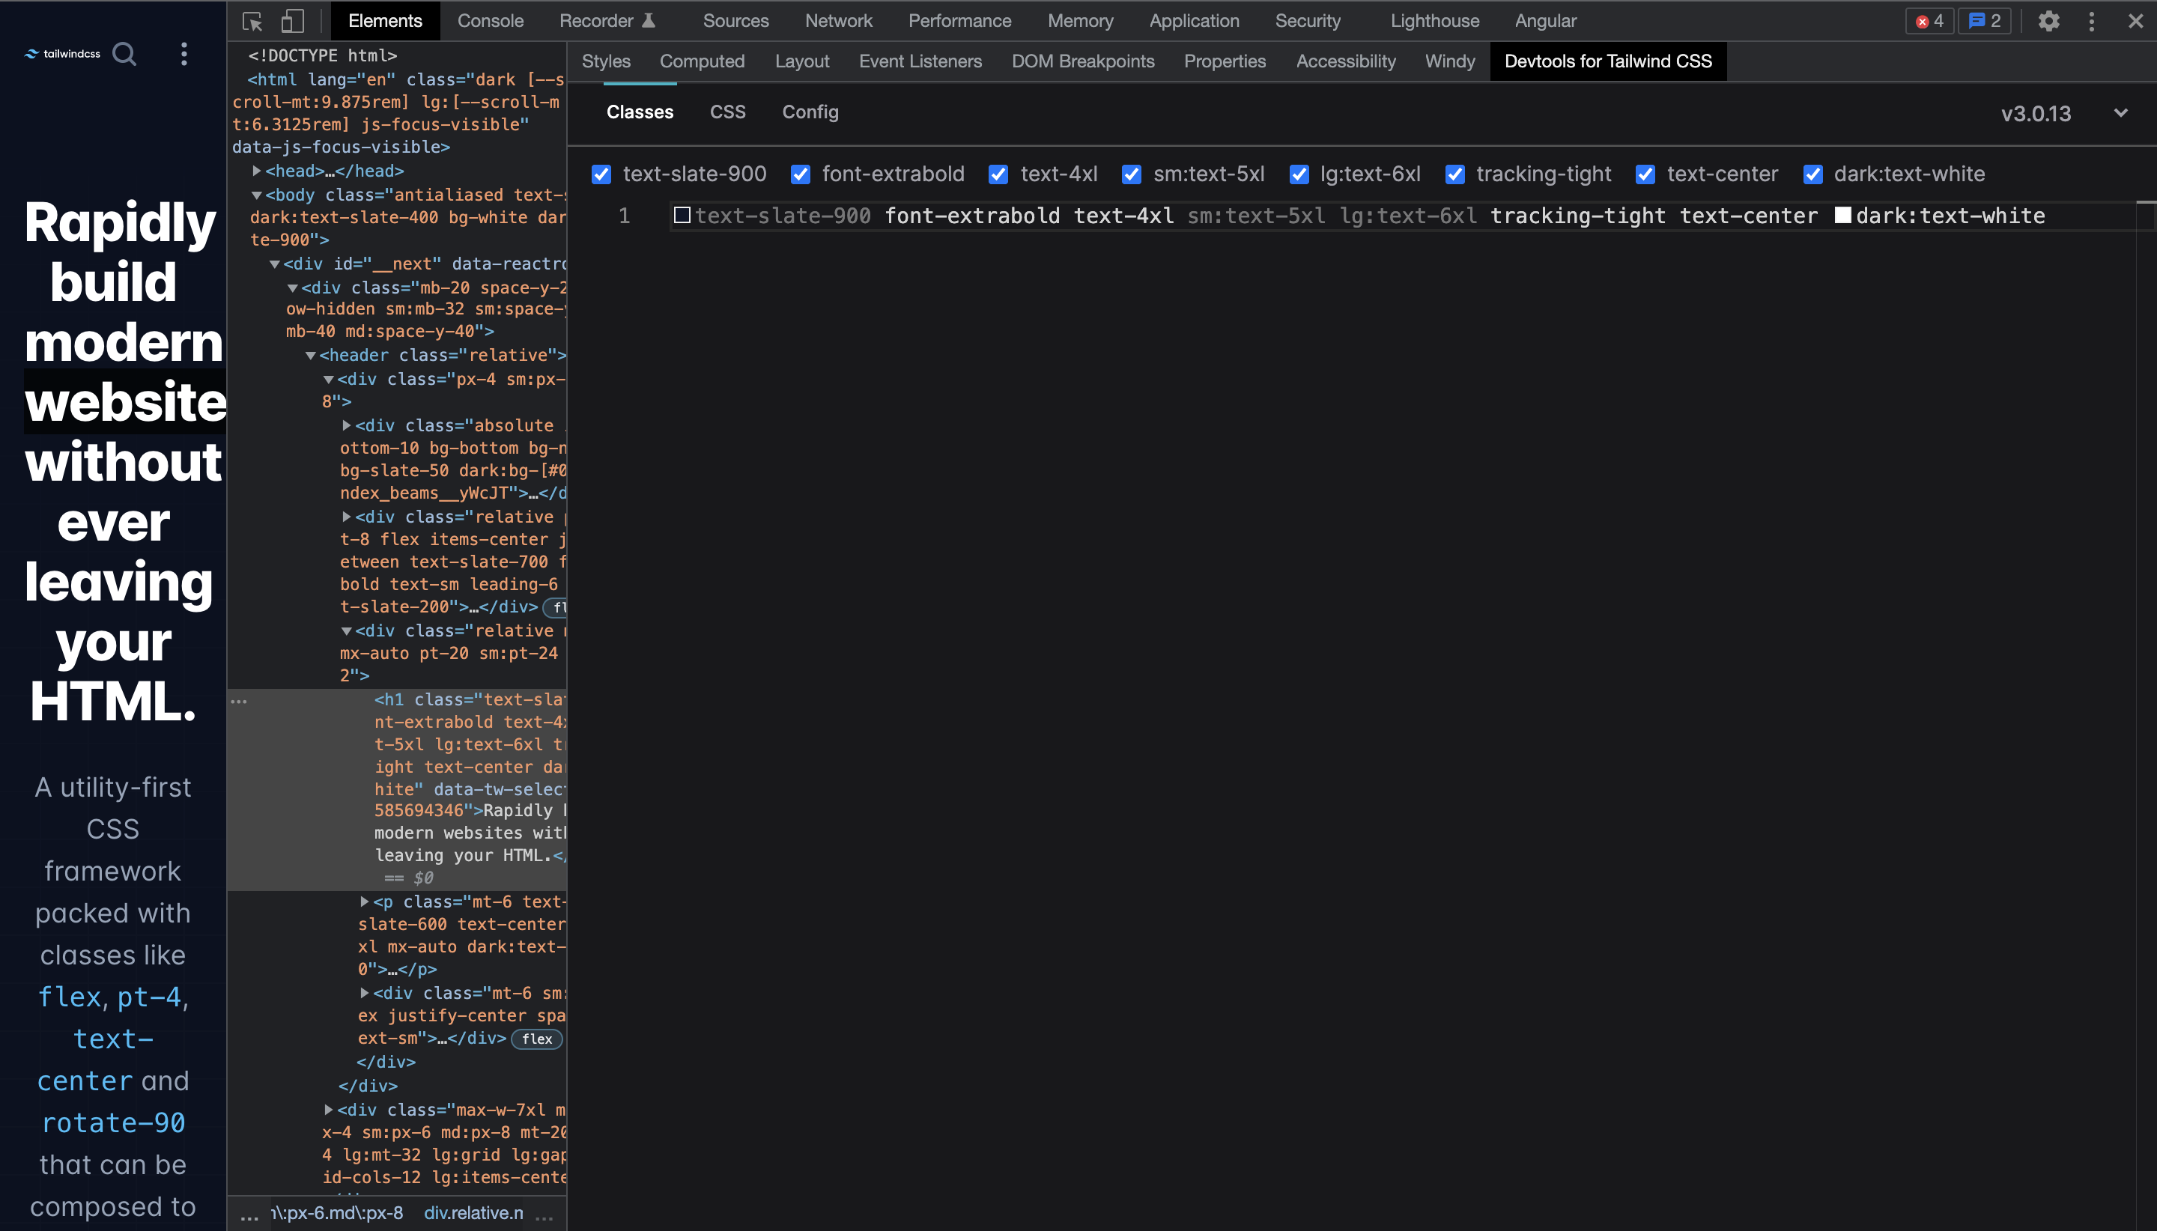Toggle the lg:text-6xl class checkbox
2157x1231 pixels.
(1299, 174)
